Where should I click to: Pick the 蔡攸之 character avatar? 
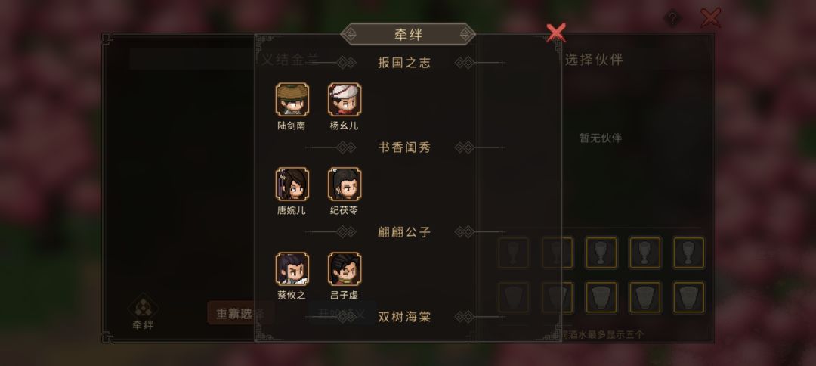(x=292, y=268)
